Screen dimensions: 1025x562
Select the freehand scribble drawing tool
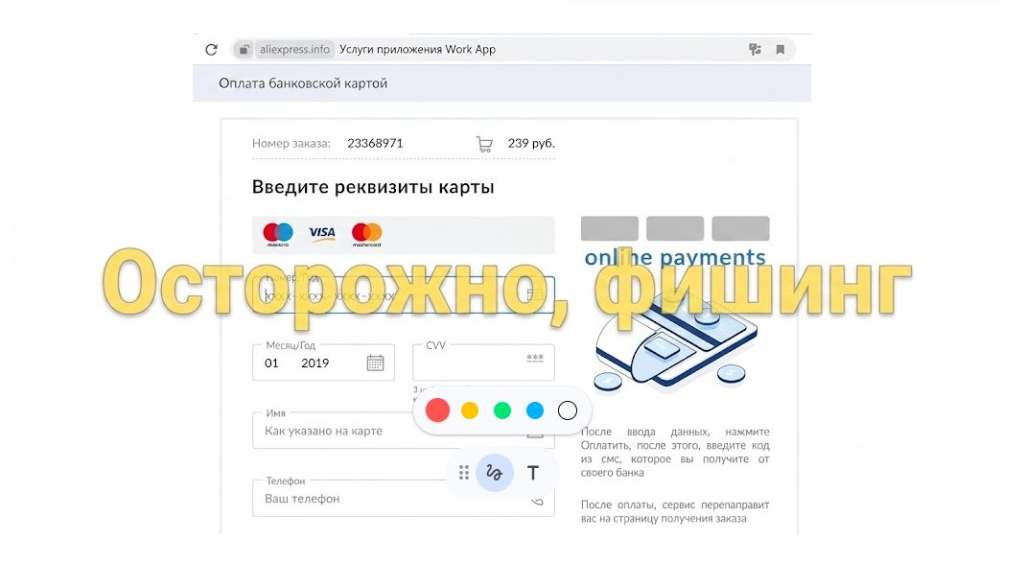(x=495, y=473)
